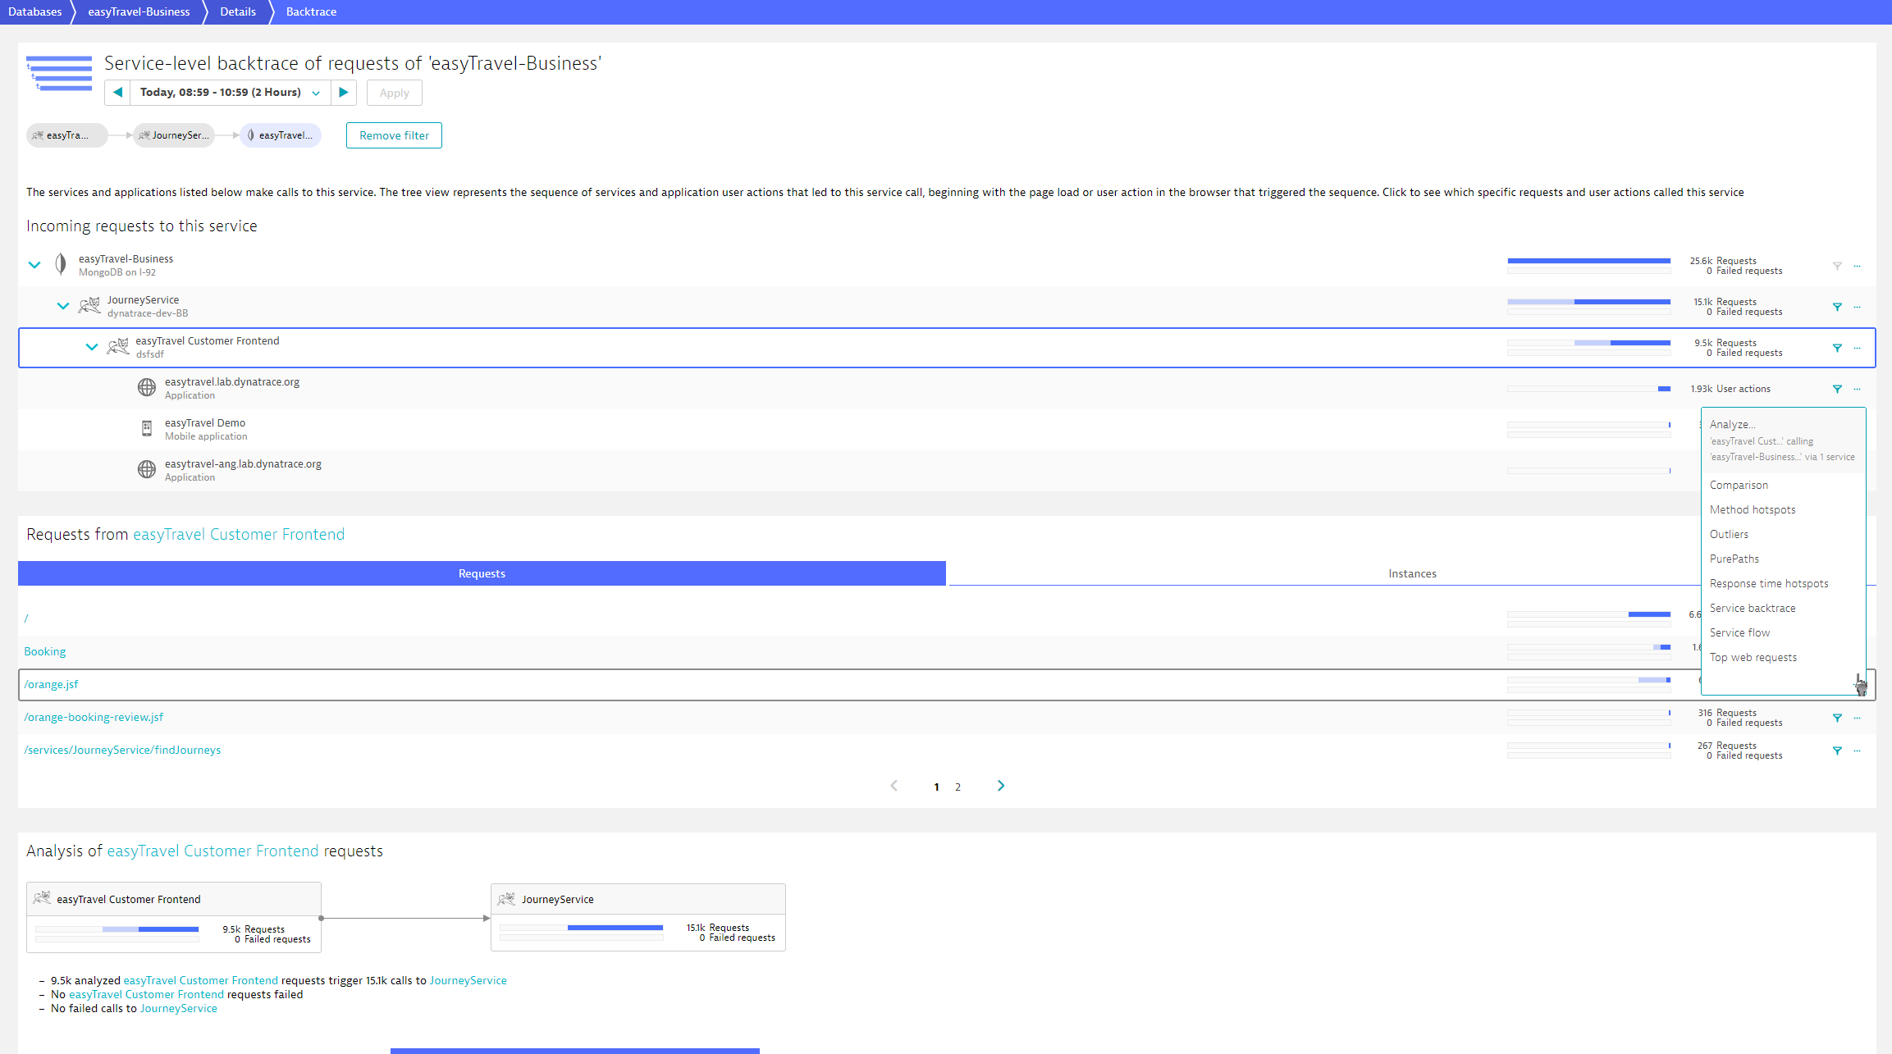Go to next timeframe arrow
The width and height of the screenshot is (1892, 1054).
[x=344, y=93]
